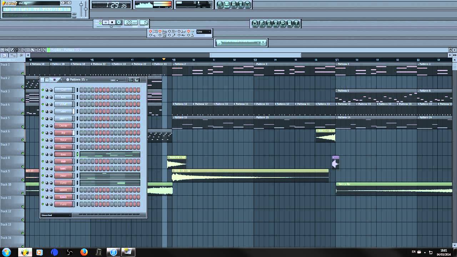
Task: Click the FL Studio taskbar icon
Action: 25,252
